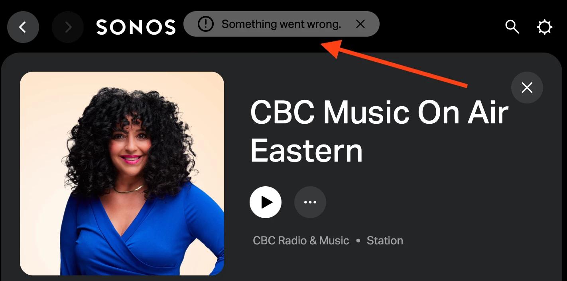Viewport: 567px width, 281px height.
Task: Click the station artwork photo
Action: click(x=122, y=174)
